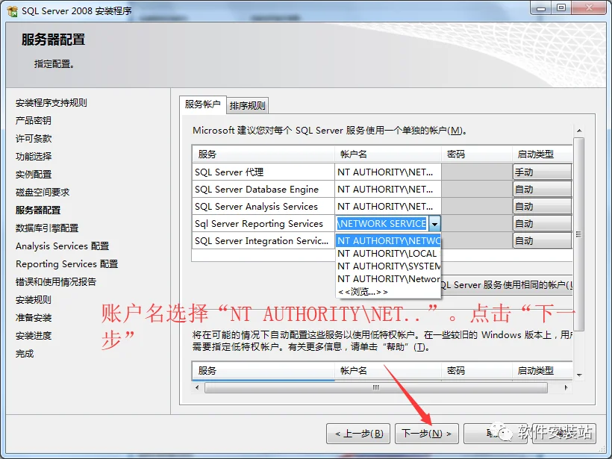Click the SQL Server 2008 installer title icon
The width and height of the screenshot is (612, 459).
tap(13, 11)
